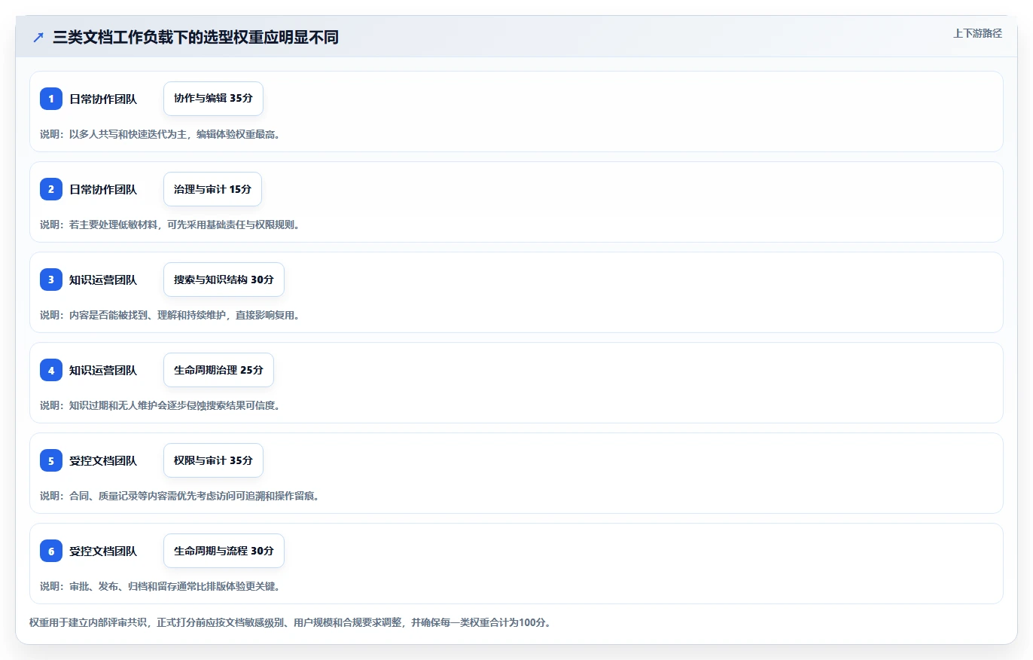
Task: Click 知识运营团队 label in row 4
Action: 103,370
